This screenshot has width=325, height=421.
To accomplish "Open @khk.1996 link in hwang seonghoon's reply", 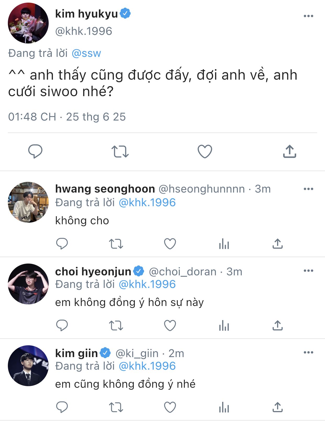I will point(147,203).
